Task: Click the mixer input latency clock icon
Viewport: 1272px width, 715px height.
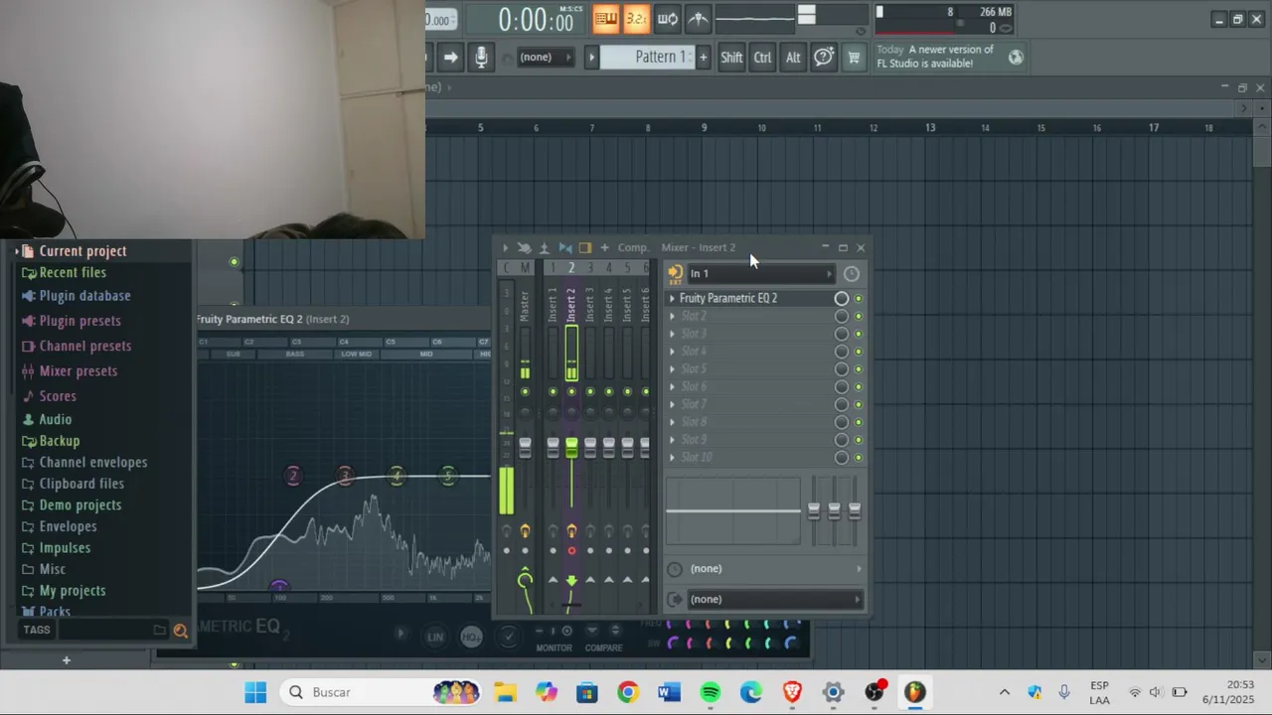Action: pyautogui.click(x=852, y=274)
